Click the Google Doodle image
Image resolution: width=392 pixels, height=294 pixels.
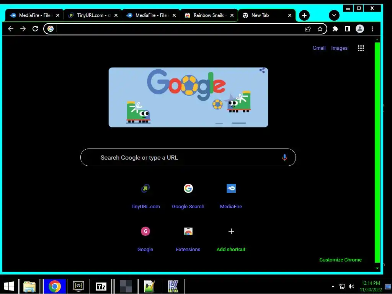pyautogui.click(x=188, y=97)
